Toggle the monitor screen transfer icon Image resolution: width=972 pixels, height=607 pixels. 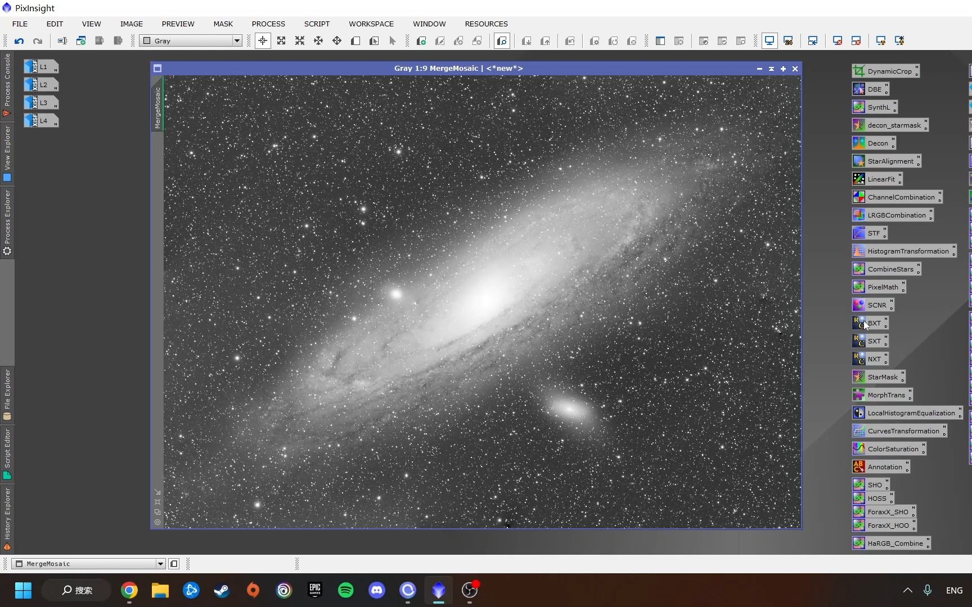coord(769,41)
